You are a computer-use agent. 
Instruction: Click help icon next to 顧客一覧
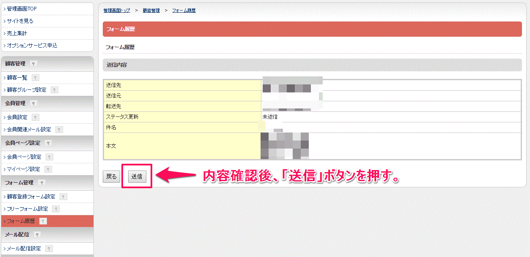(x=36, y=78)
